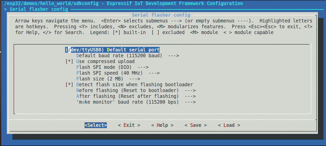The height and width of the screenshot is (146, 326).
Task: Open Before flashing (Reset to bootloader) menu
Action: [128, 90]
